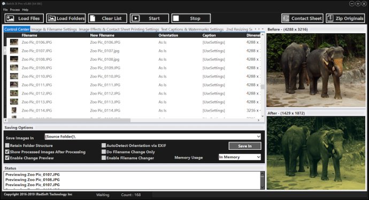Image resolution: width=369 pixels, height=200 pixels.
Task: Switch to Image & Filename Settings tab
Action: (x=54, y=29)
